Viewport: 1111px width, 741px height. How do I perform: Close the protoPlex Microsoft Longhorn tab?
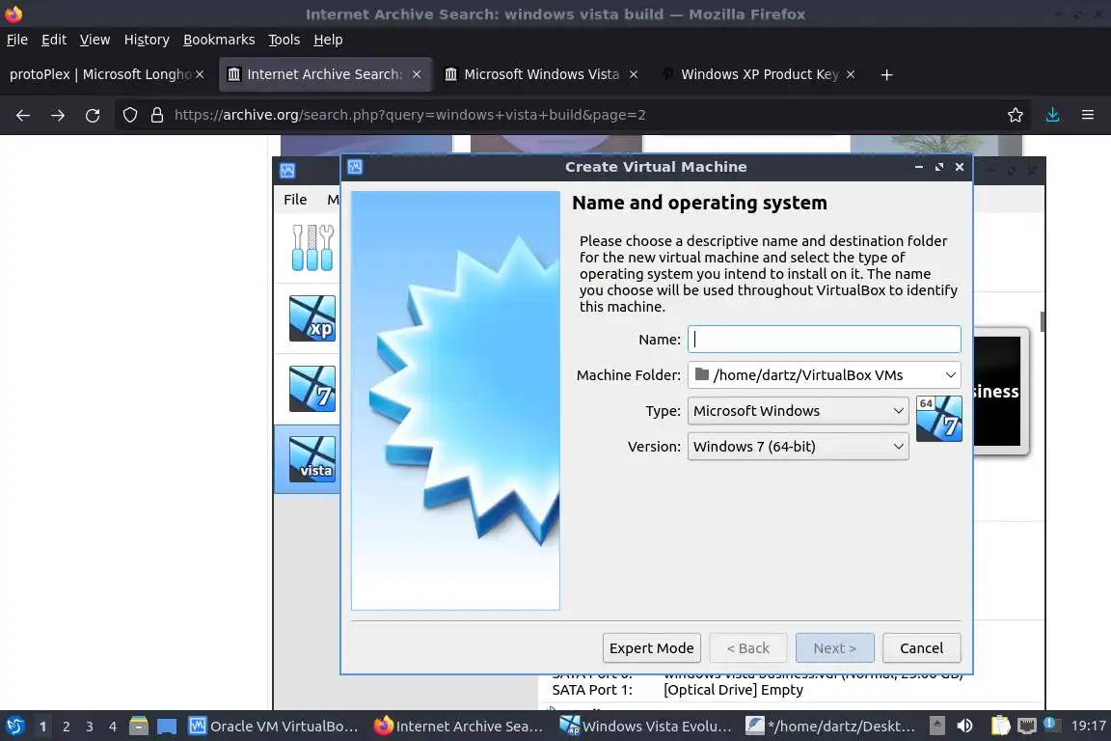tap(200, 74)
